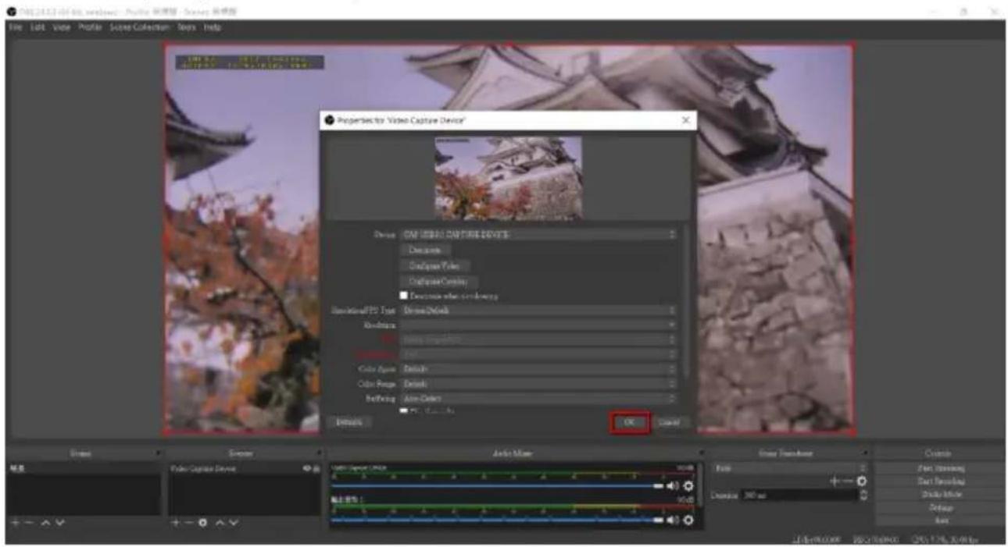
Task: Open the Tools menu
Action: click(187, 27)
